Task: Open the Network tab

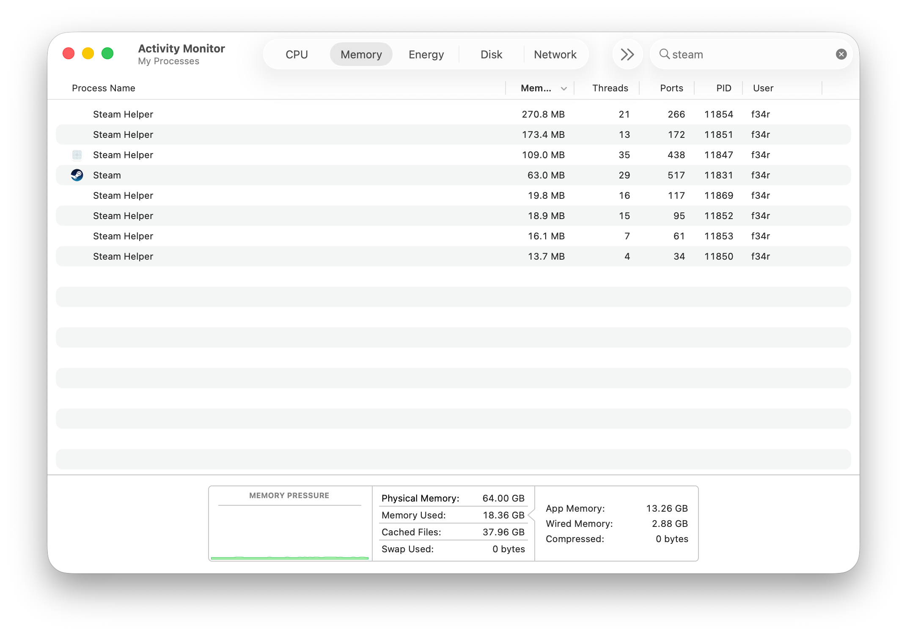Action: [555, 54]
